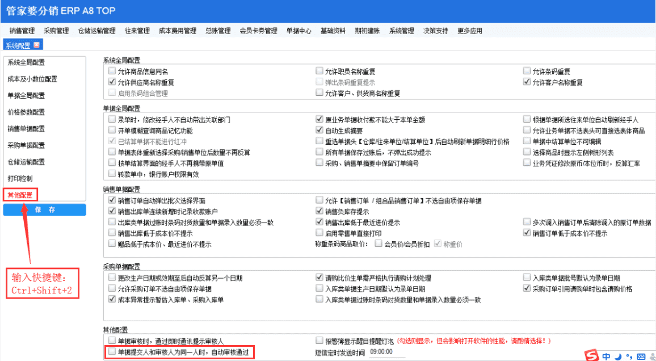
Task: Select 成本及小数位配置 in the left list
Action: click(x=32, y=79)
